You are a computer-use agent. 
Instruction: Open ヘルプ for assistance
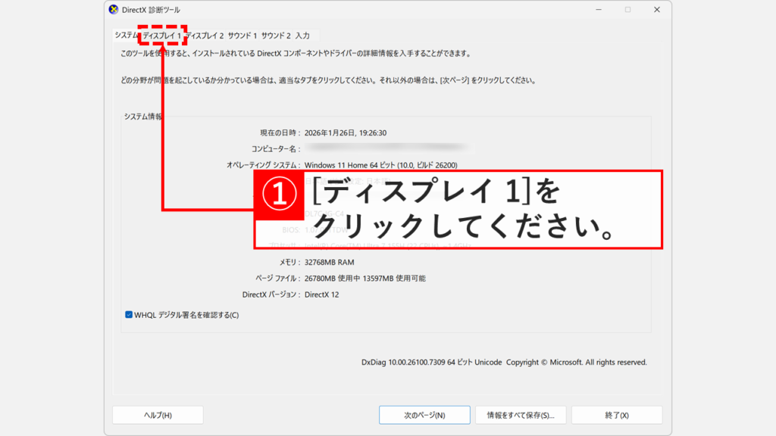[157, 414]
